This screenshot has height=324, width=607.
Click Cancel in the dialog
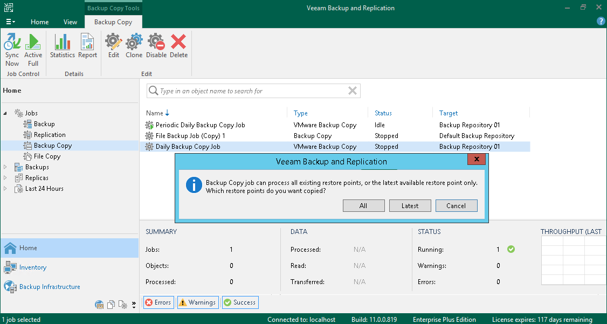457,205
